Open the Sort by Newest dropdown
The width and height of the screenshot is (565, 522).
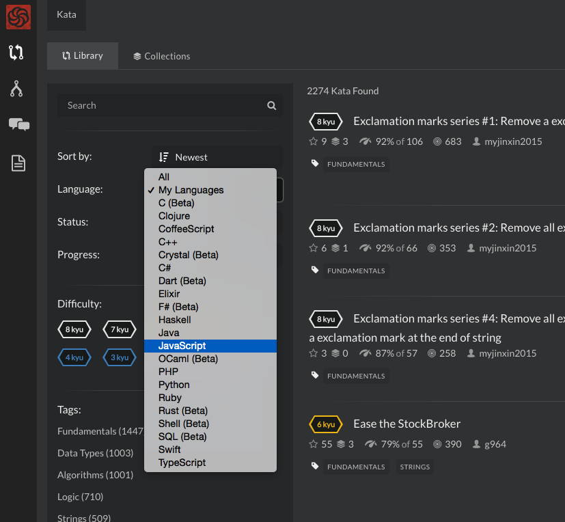217,157
